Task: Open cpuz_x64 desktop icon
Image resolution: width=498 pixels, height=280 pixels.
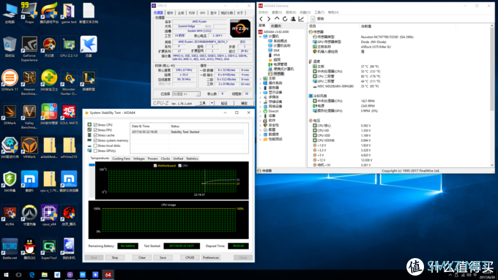Action: 49,216
